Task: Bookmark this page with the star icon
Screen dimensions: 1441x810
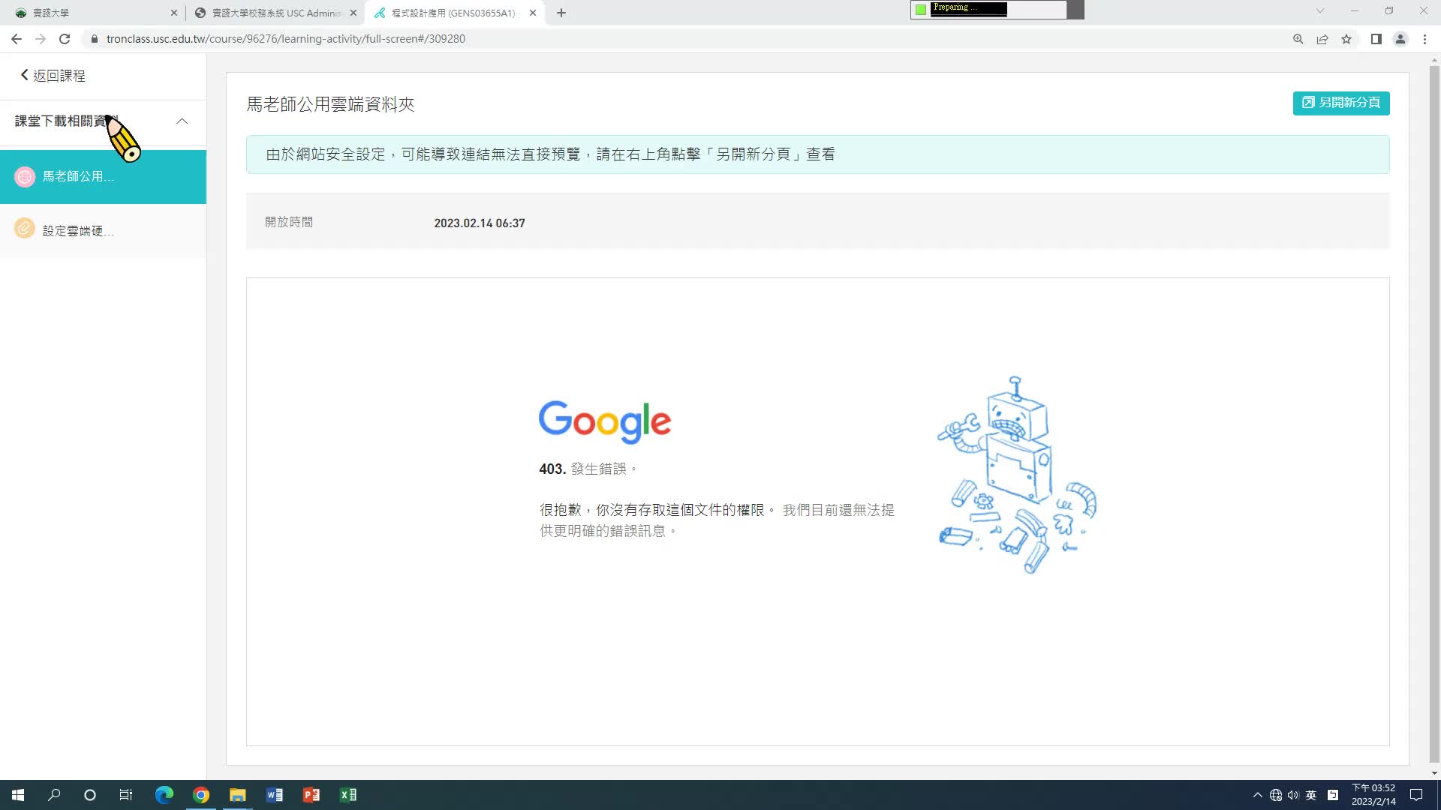Action: pos(1346,39)
